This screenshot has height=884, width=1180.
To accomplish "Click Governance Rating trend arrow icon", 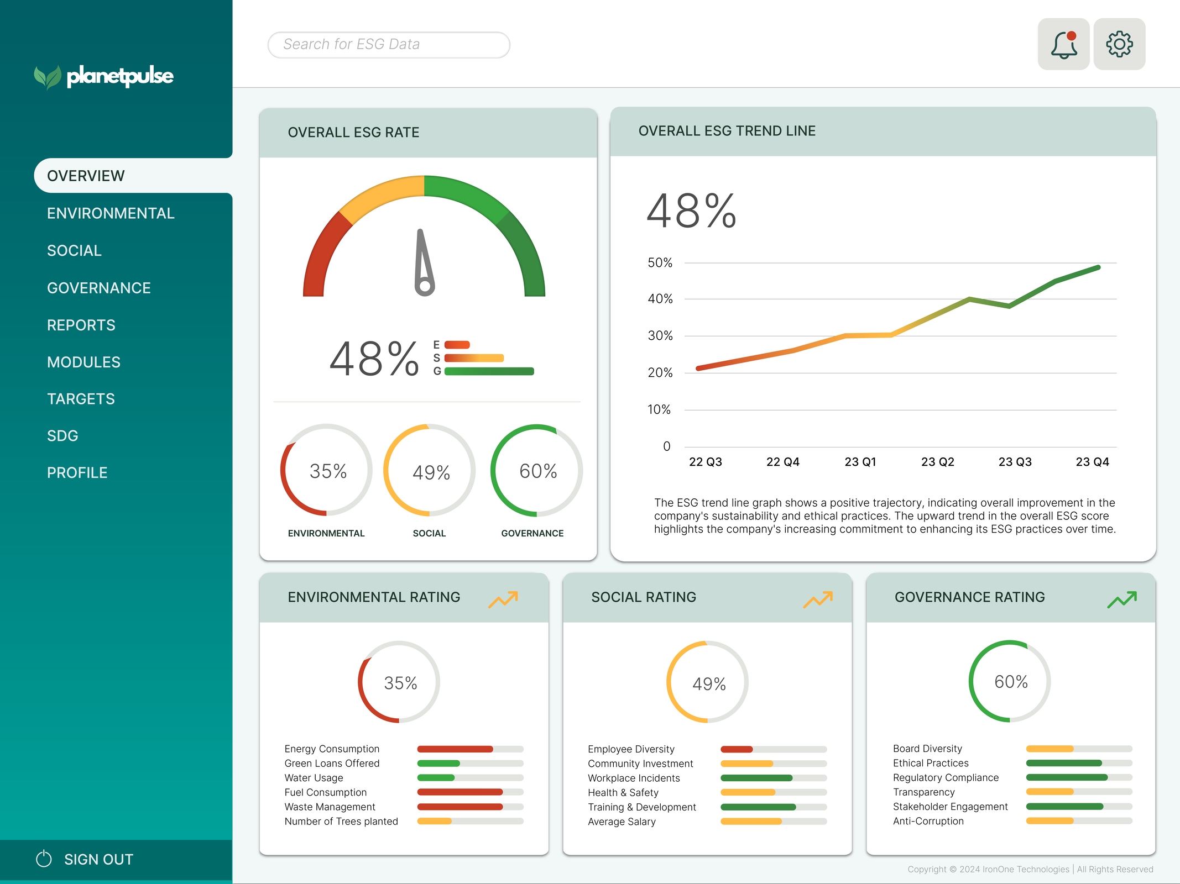I will click(1122, 599).
